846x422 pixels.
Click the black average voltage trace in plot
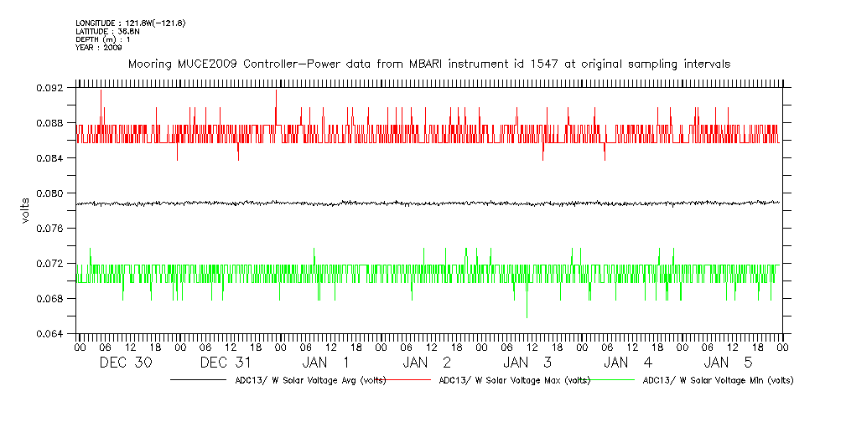click(x=419, y=203)
